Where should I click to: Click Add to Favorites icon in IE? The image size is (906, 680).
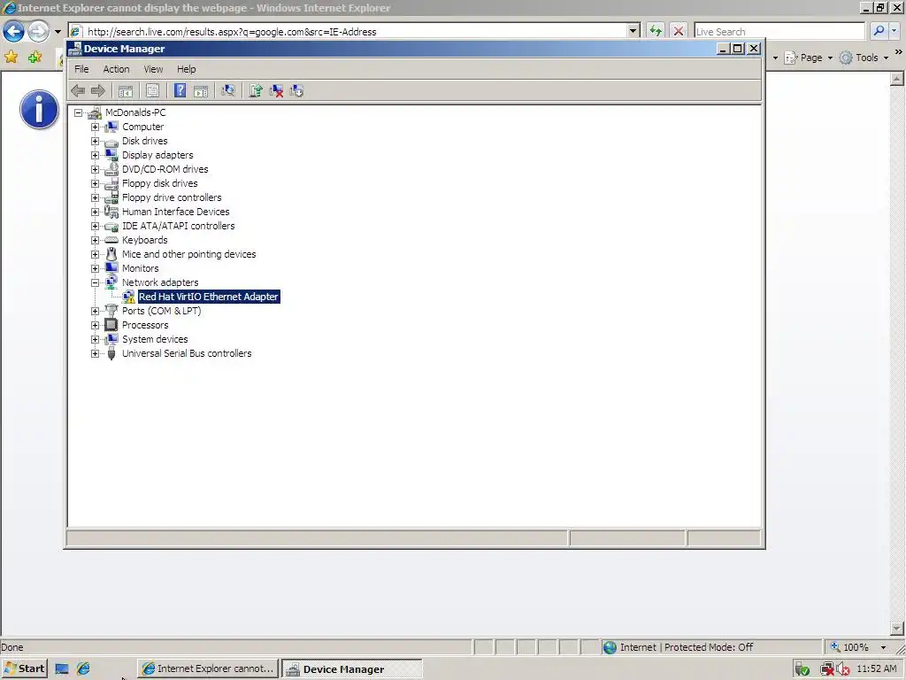(x=35, y=58)
